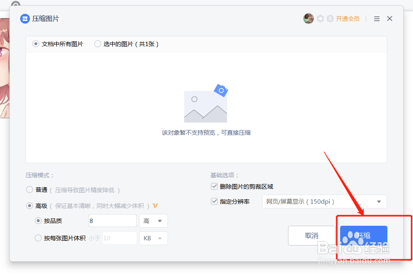Click the quality input field showing 8
Image resolution: width=413 pixels, height=275 pixels.
(112, 221)
